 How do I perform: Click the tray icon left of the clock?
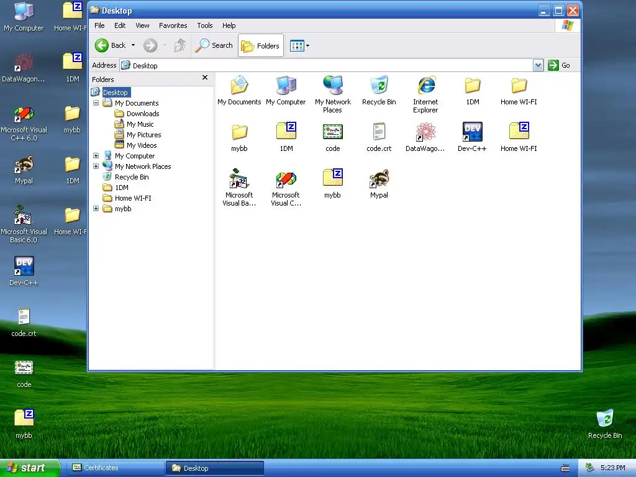(590, 468)
